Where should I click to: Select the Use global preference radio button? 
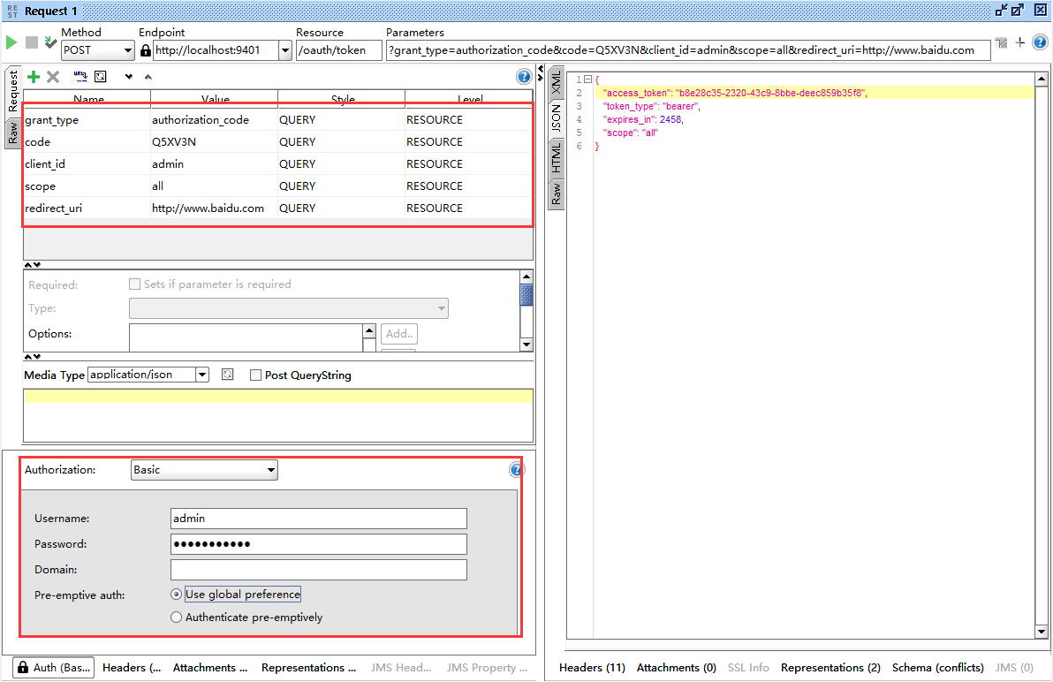[176, 594]
